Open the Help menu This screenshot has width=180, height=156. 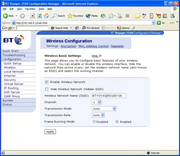pyautogui.click(x=50, y=9)
